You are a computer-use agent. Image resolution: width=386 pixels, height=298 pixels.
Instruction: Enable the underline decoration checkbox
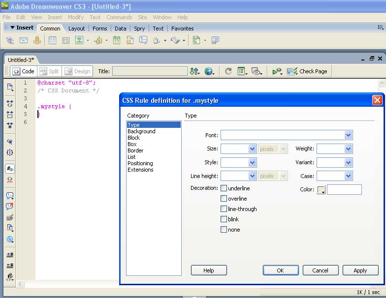tap(224, 188)
